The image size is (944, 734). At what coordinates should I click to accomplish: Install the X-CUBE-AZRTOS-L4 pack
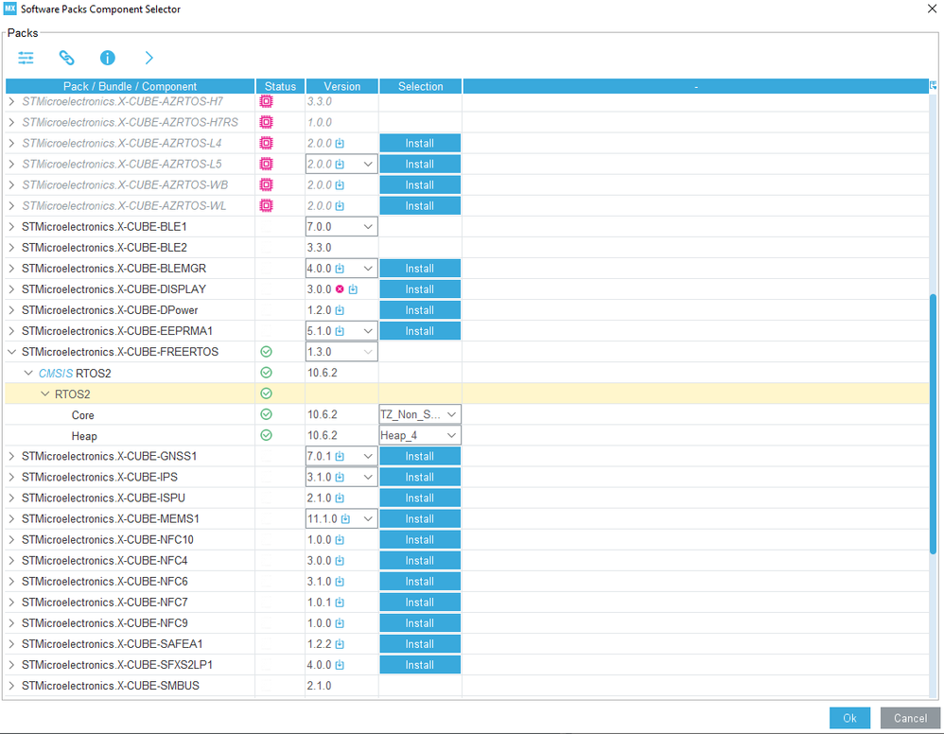[x=420, y=144]
